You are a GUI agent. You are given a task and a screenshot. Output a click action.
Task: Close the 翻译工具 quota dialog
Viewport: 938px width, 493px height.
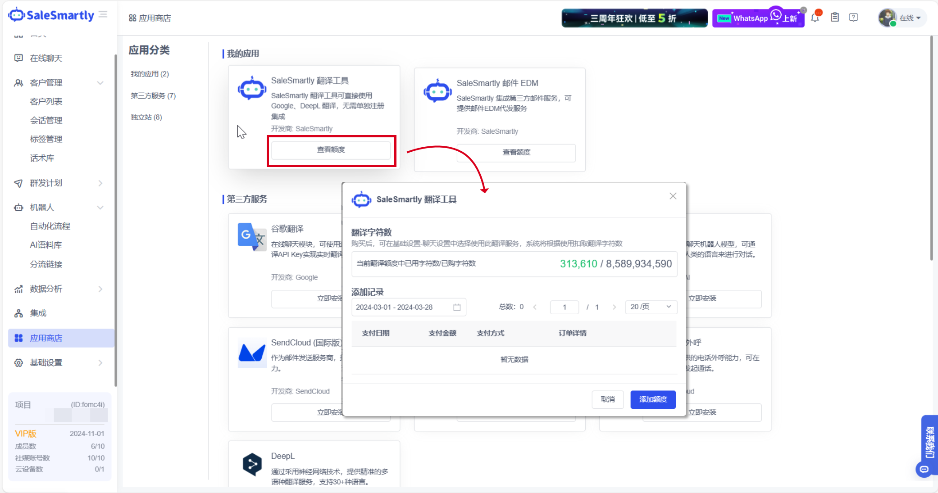coord(673,196)
